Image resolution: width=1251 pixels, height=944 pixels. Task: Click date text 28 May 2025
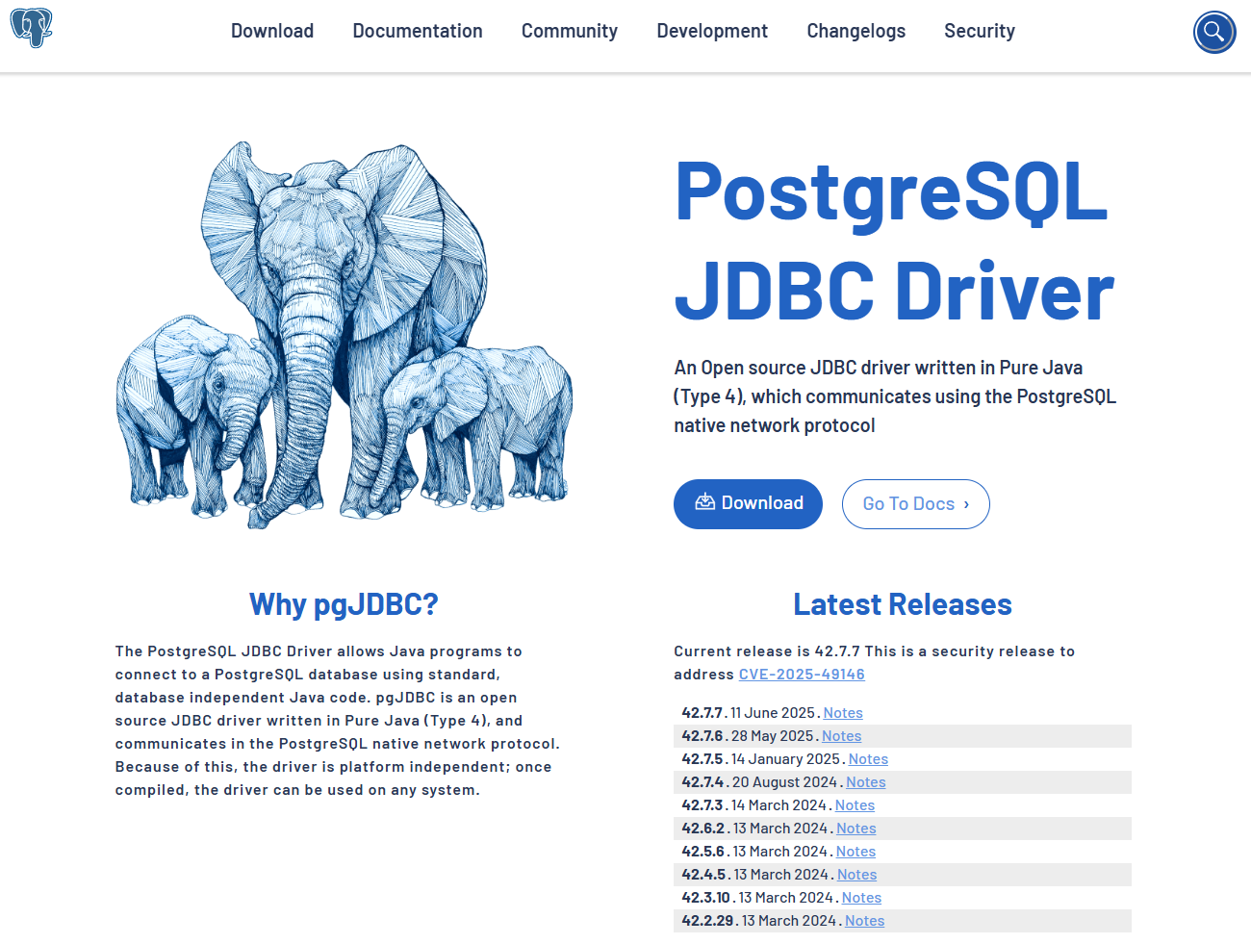pos(773,736)
